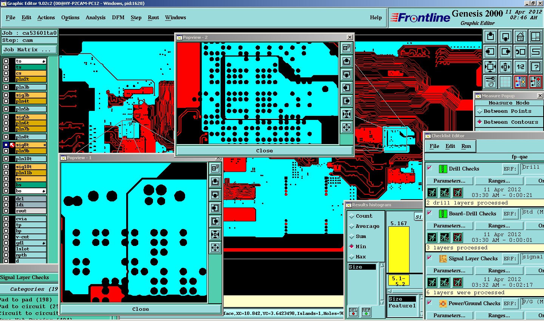This screenshot has height=321, width=544.
Task: Click the Job Matrix button
Action: click(29, 49)
